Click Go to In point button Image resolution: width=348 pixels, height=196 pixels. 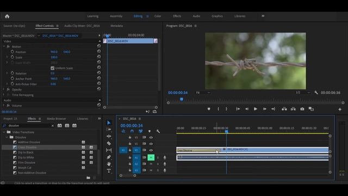click(238, 109)
